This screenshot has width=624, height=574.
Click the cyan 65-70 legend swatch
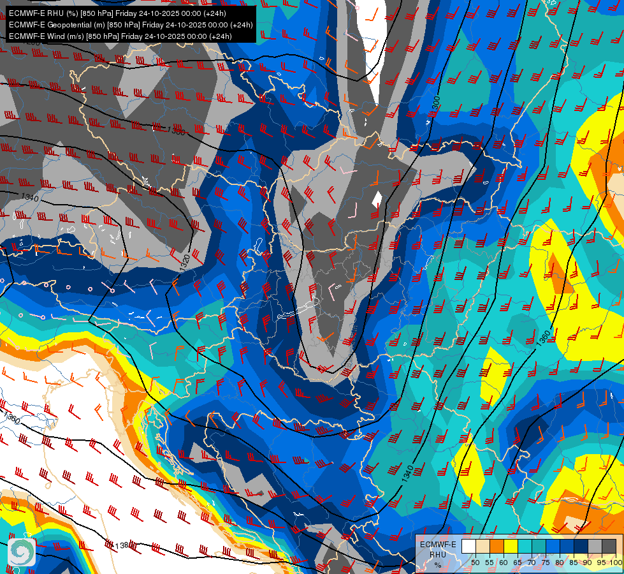[525, 546]
